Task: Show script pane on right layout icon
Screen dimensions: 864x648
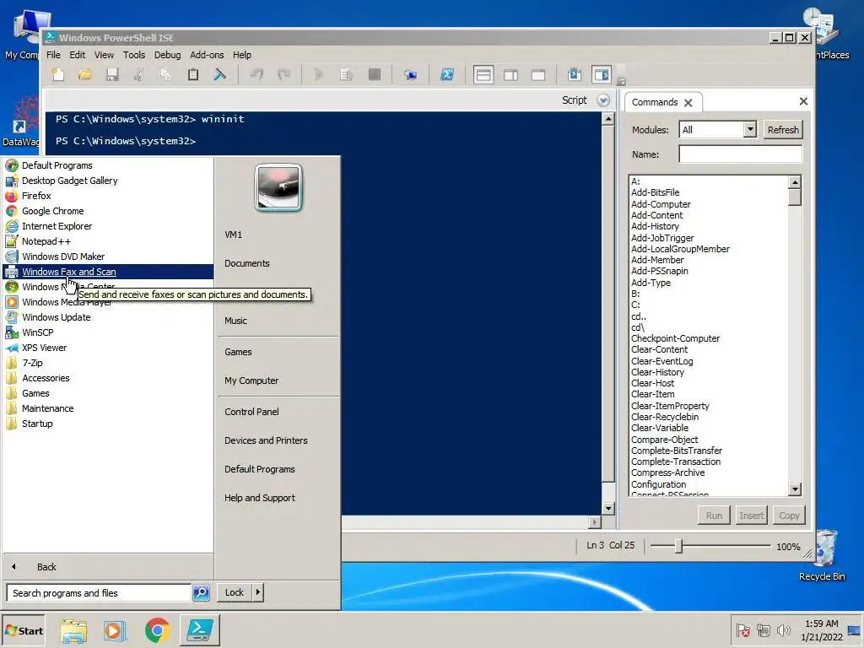Action: pyautogui.click(x=510, y=75)
